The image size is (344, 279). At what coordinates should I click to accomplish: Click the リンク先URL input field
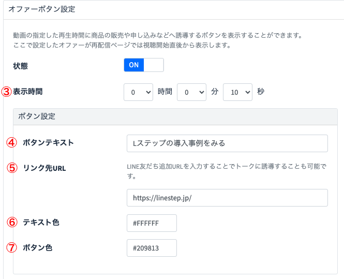pos(227,198)
